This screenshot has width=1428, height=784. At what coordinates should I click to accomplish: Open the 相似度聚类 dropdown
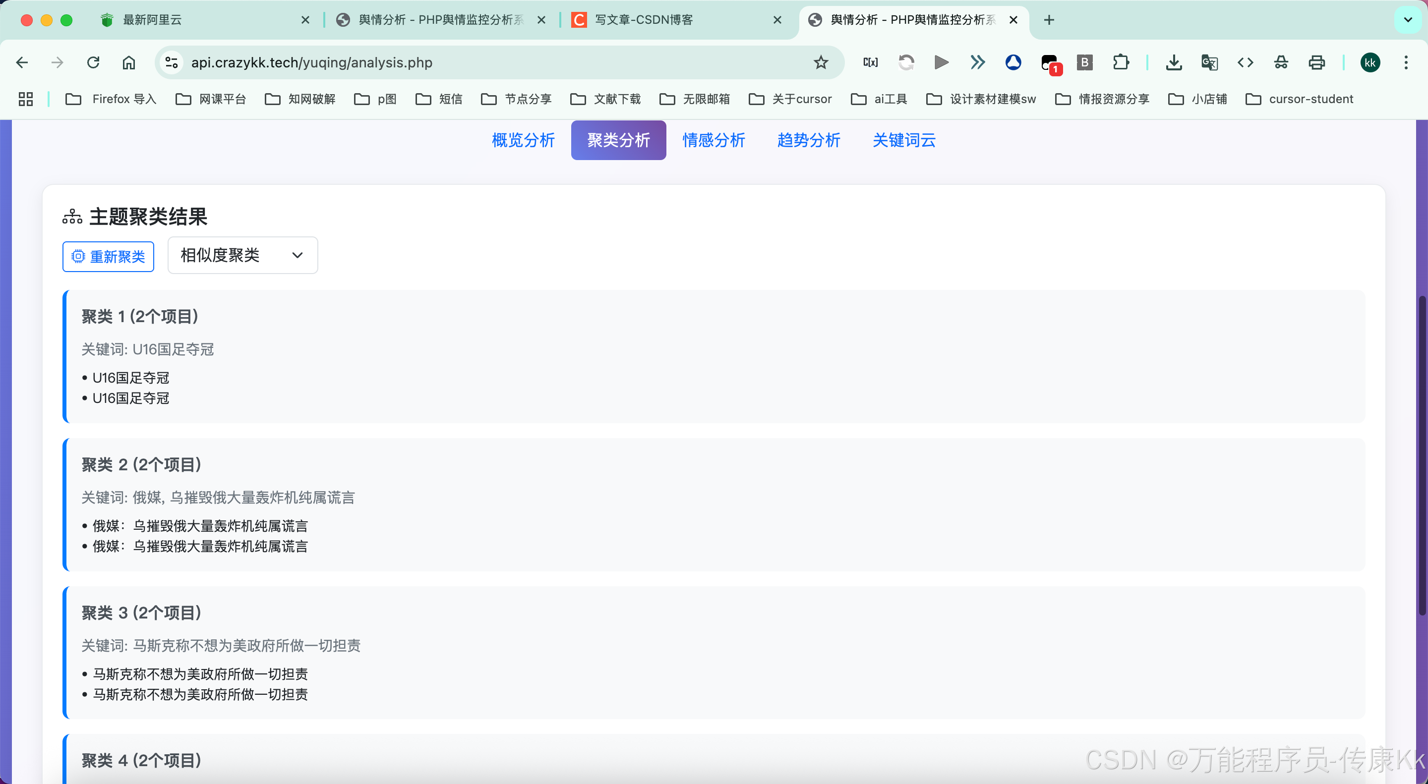(242, 255)
